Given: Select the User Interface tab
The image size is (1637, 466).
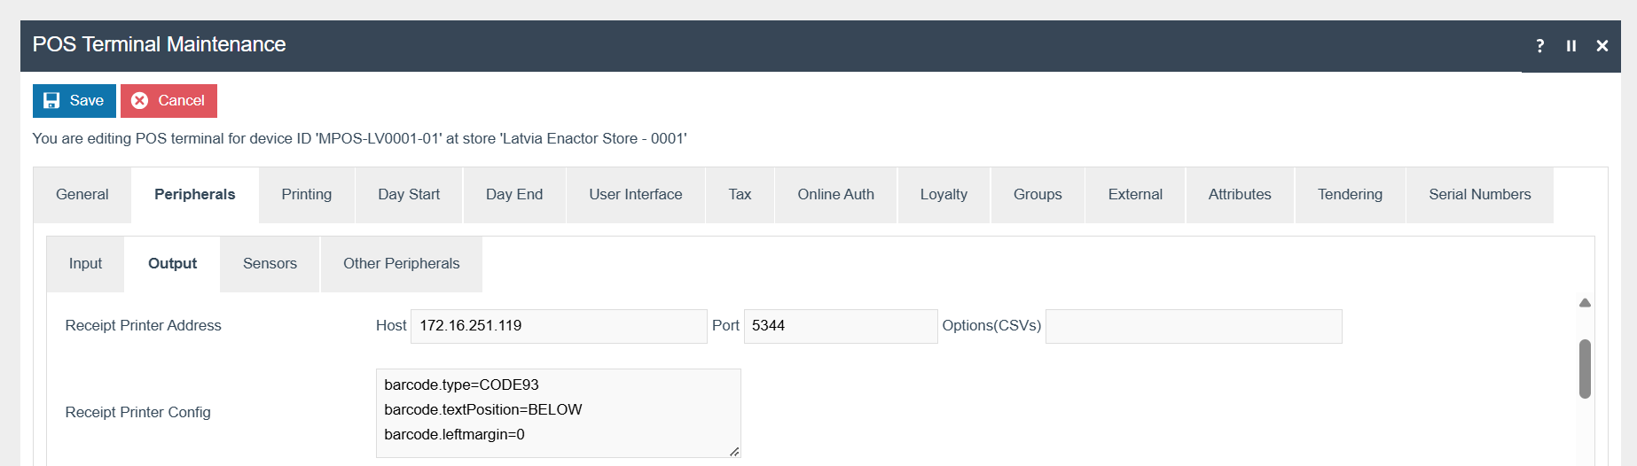Looking at the screenshot, I should pyautogui.click(x=635, y=195).
